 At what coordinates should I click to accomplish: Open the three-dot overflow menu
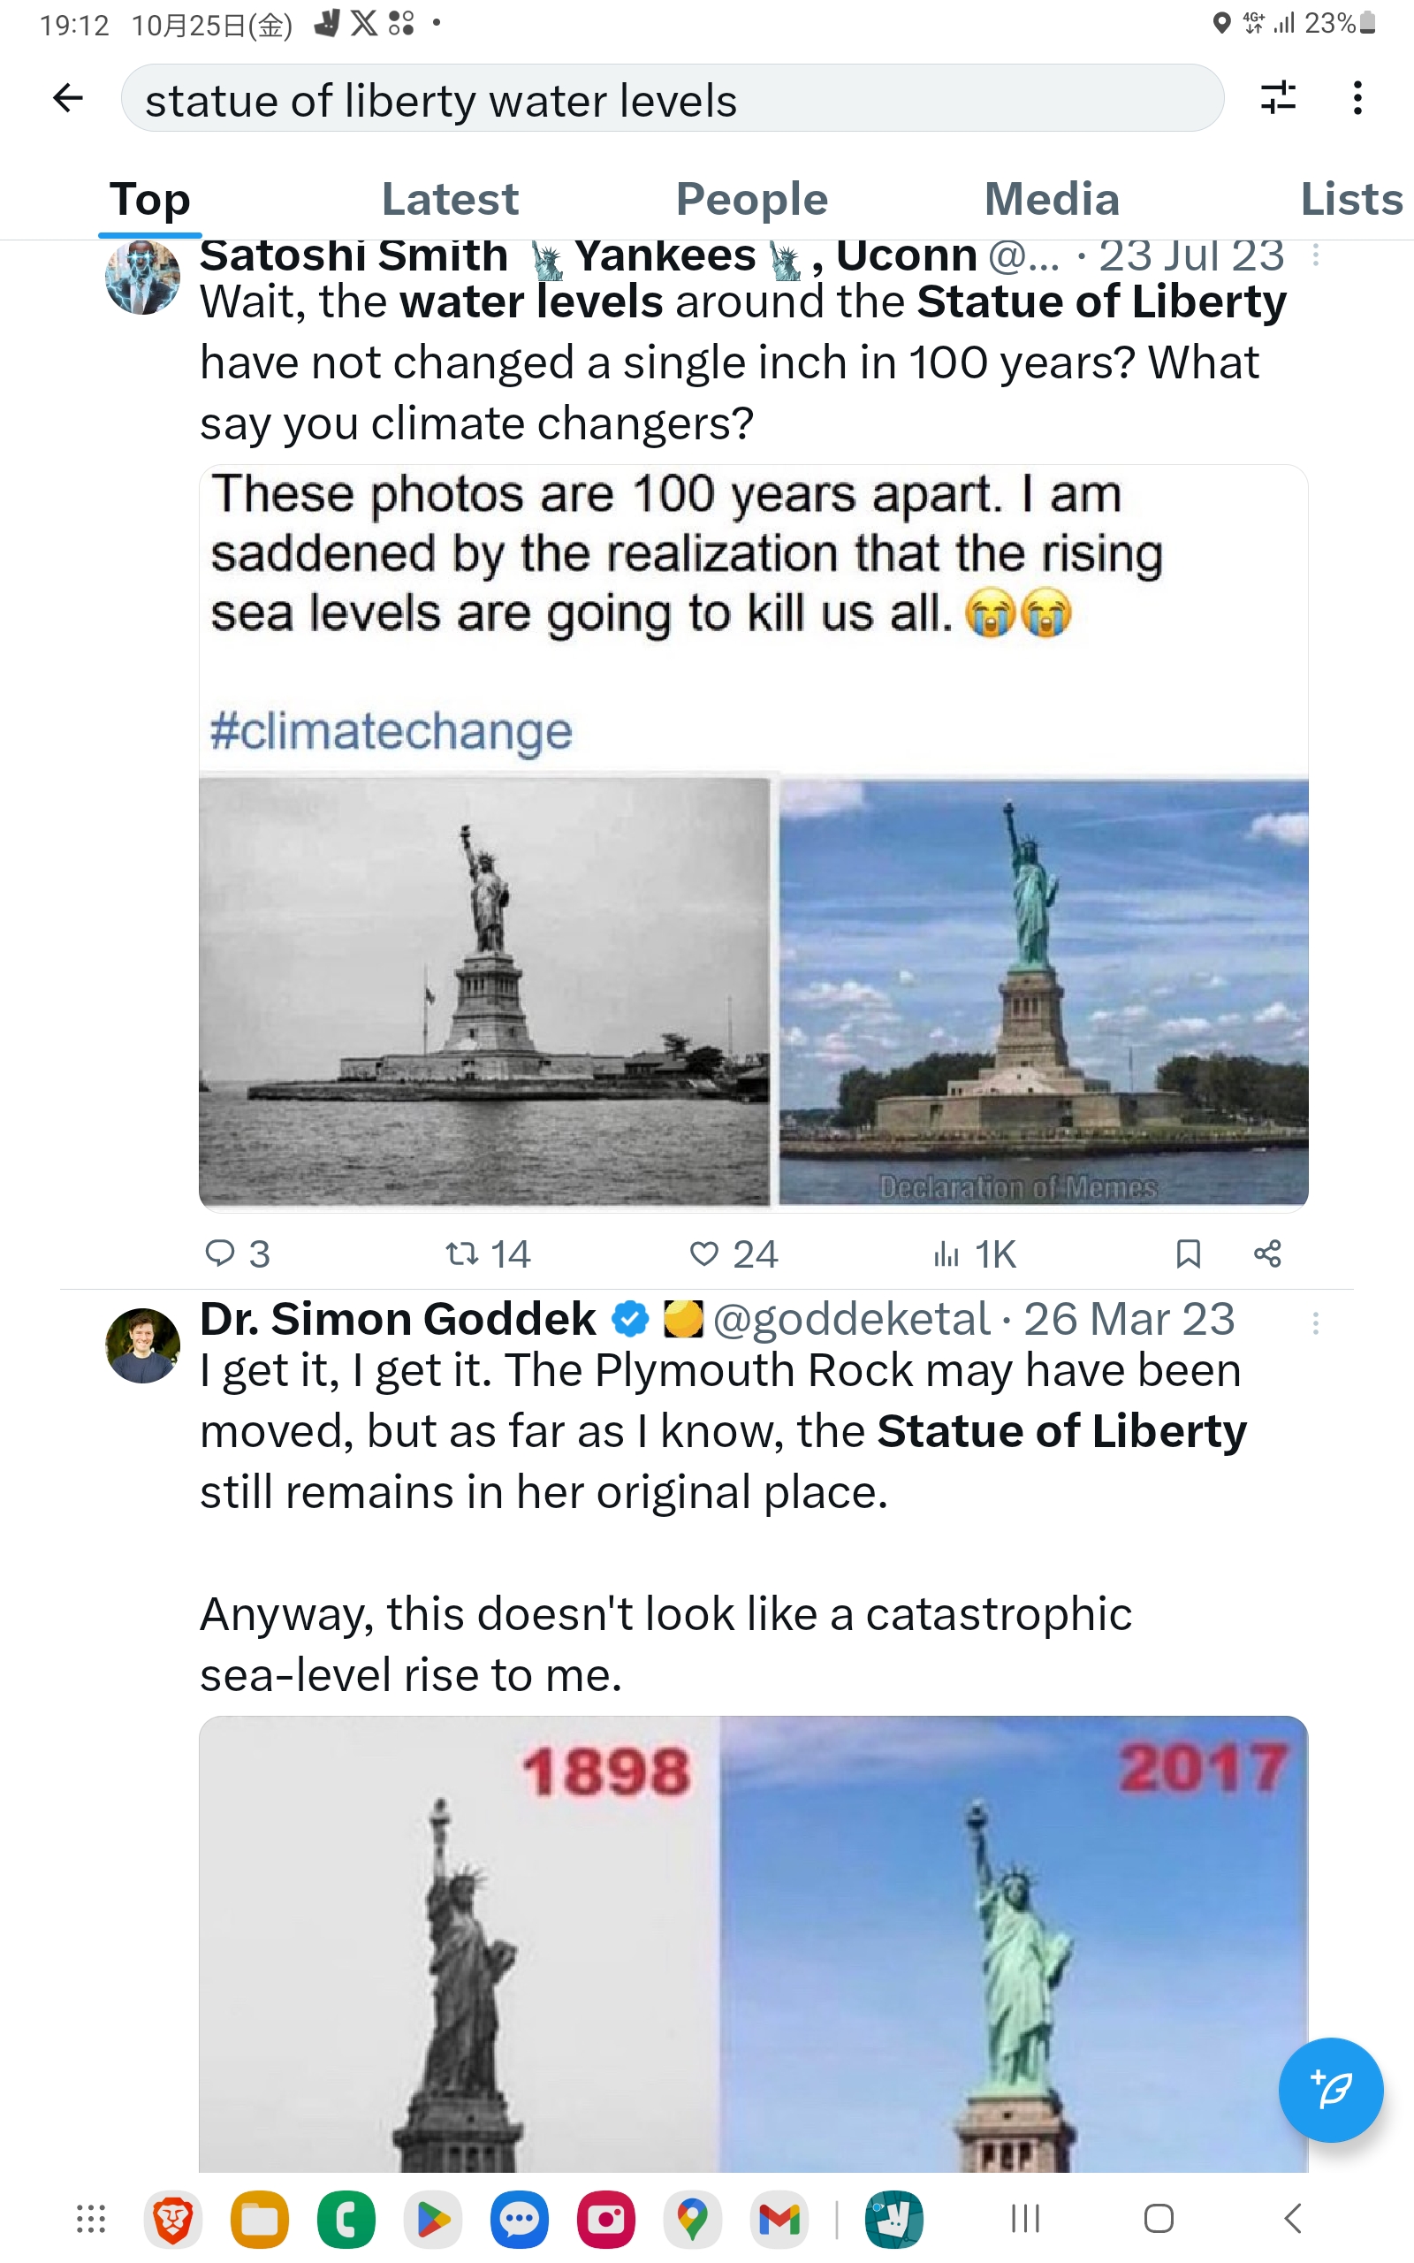point(1357,98)
